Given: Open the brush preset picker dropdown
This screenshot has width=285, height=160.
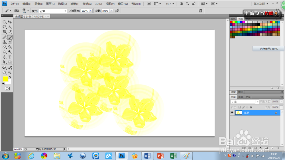Looking at the screenshot, I should click(x=28, y=11).
